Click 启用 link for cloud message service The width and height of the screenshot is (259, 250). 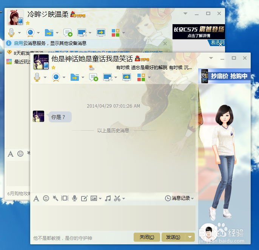pyautogui.click(x=18, y=43)
